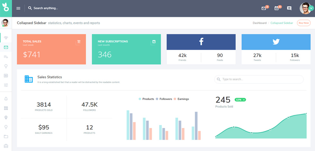Select the sliders tune sidebar icon
Screen dimensions: 315x151
(6, 85)
